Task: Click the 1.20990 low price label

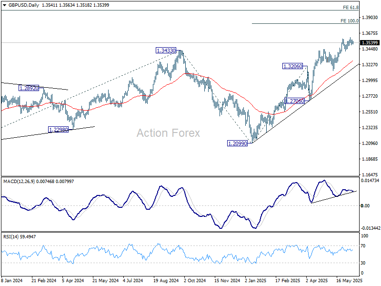Action: [x=237, y=143]
